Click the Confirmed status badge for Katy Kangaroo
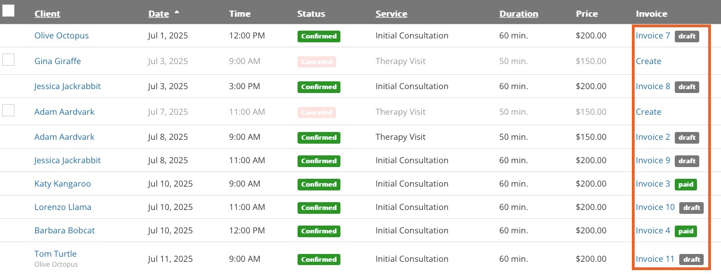 (x=319, y=184)
